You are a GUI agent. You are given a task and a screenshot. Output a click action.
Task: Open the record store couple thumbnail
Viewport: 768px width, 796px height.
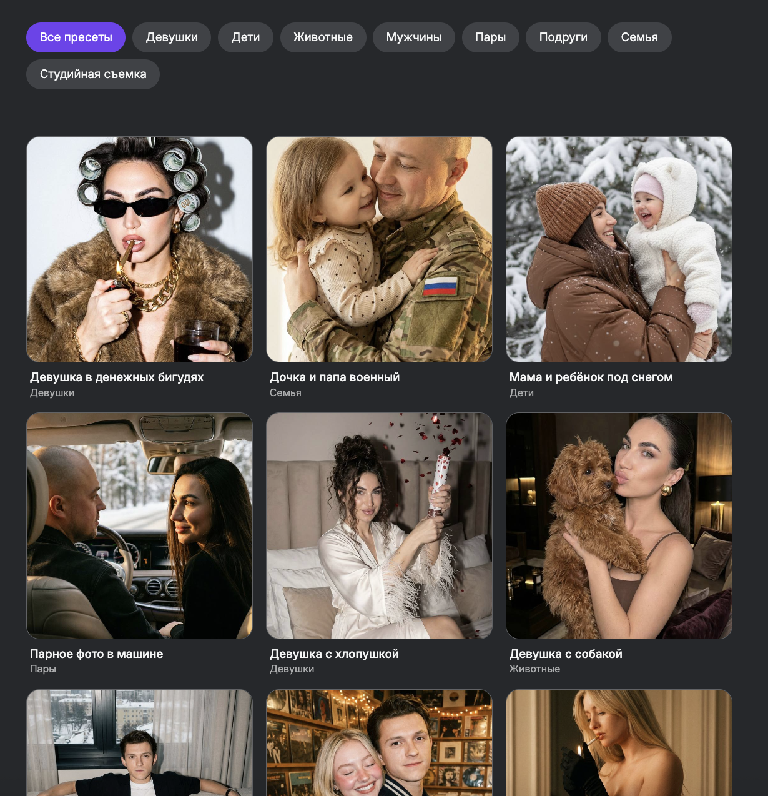tap(379, 742)
